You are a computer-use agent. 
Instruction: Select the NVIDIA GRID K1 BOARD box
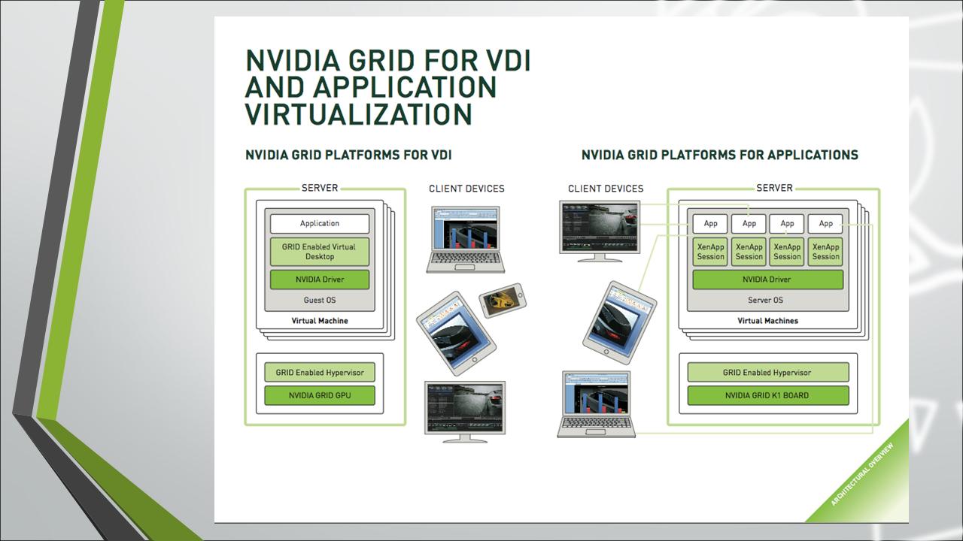click(768, 395)
